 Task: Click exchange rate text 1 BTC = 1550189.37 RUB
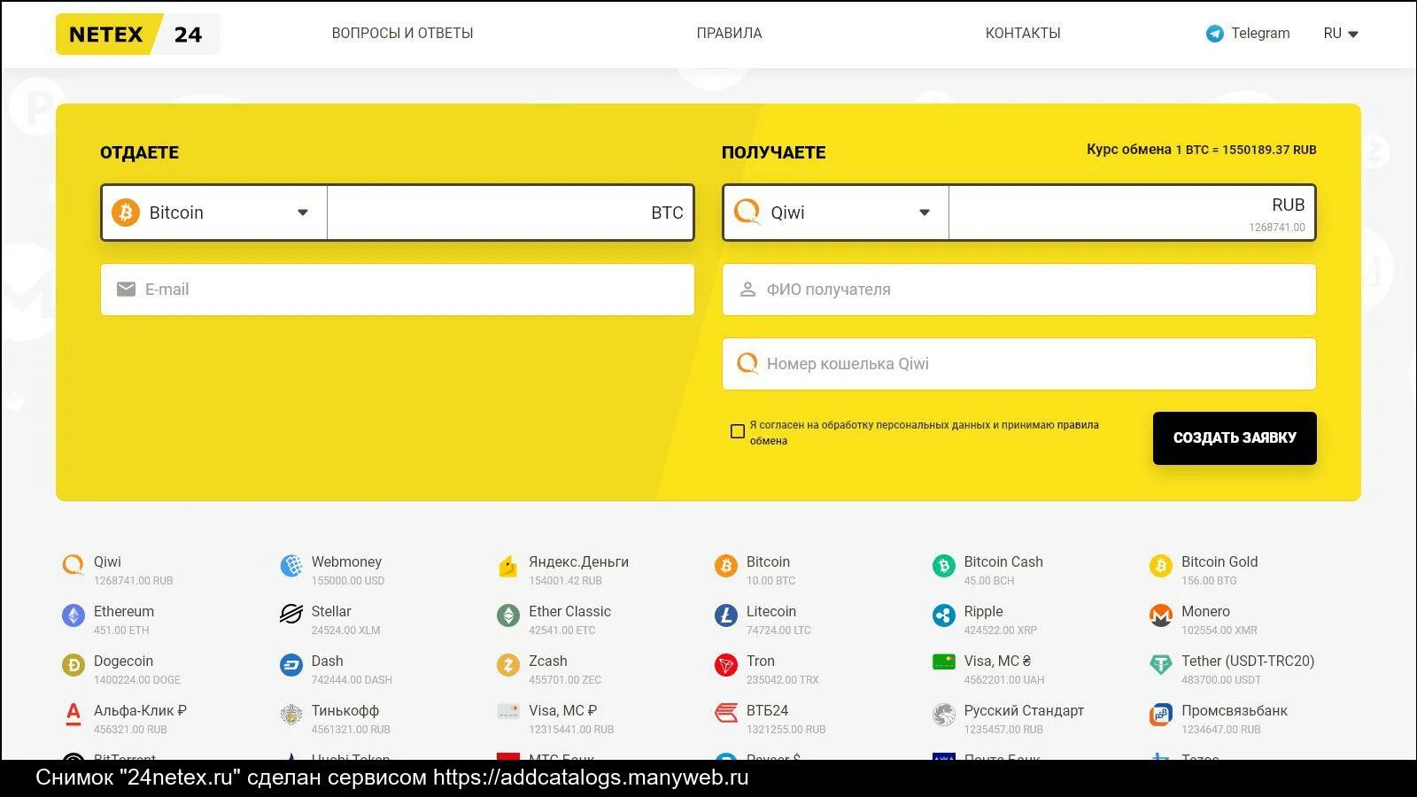tap(1246, 150)
